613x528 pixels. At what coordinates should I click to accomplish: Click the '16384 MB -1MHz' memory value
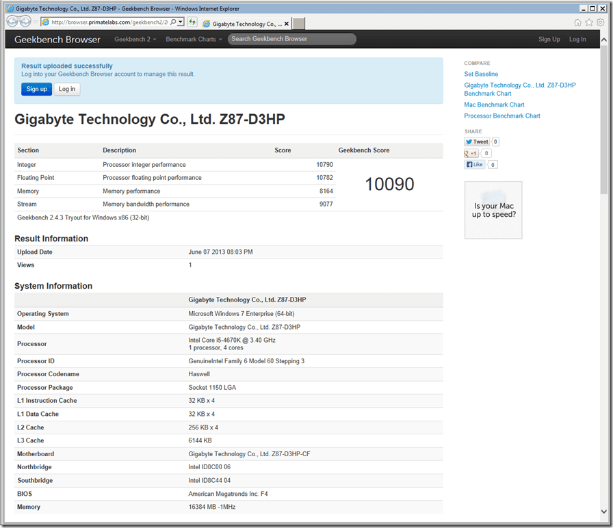(x=212, y=507)
